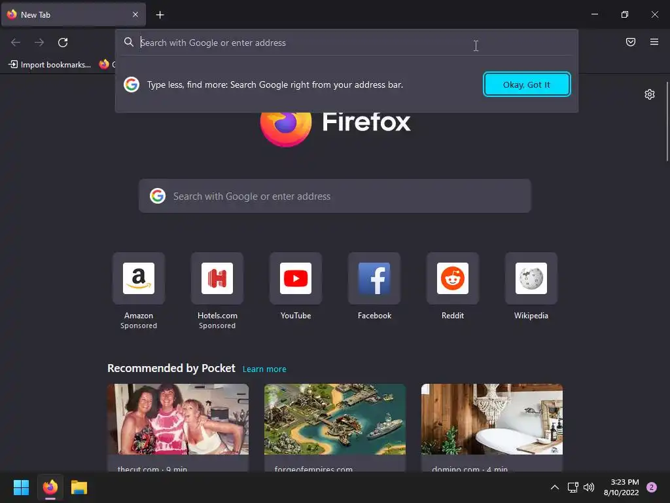Click Firefox icon in the taskbar
The width and height of the screenshot is (670, 503).
[50, 487]
